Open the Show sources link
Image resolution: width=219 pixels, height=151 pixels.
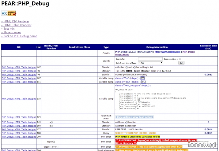(x=11, y=32)
